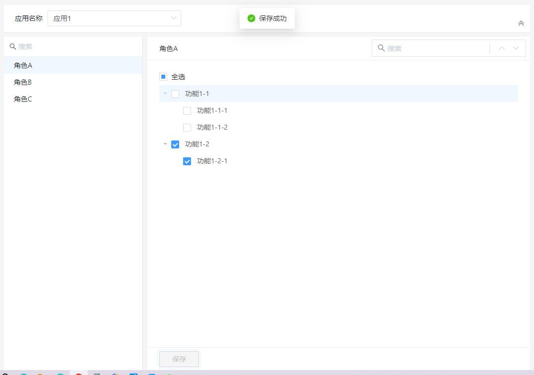Check the 功能1-1 checkbox
This screenshot has height=375, width=534.
pos(175,94)
